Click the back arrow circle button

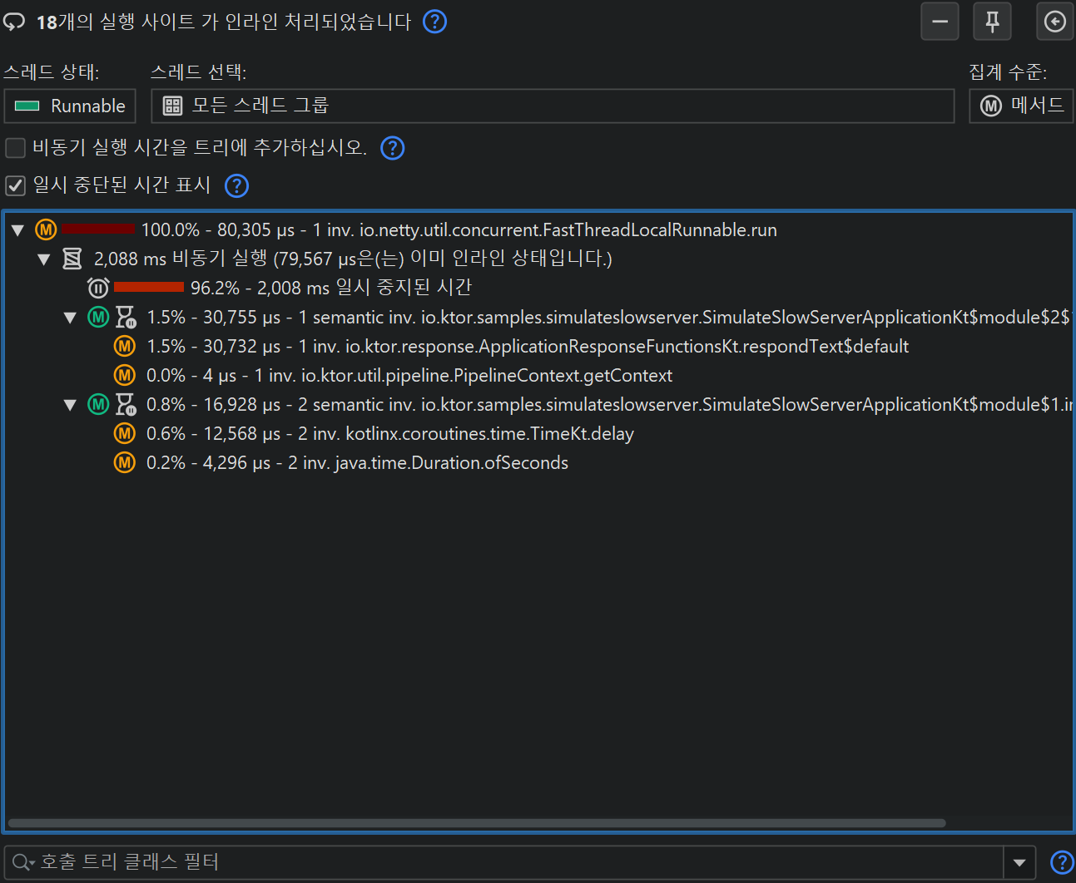(x=1054, y=22)
